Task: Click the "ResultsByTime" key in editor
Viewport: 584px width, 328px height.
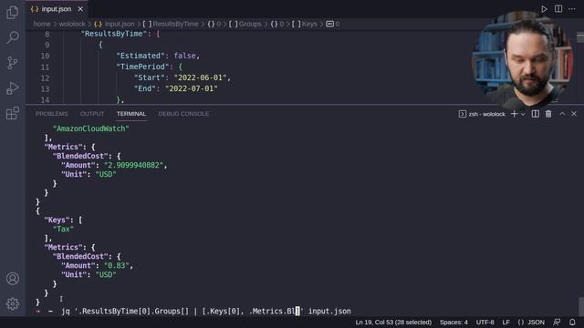Action: [x=113, y=34]
